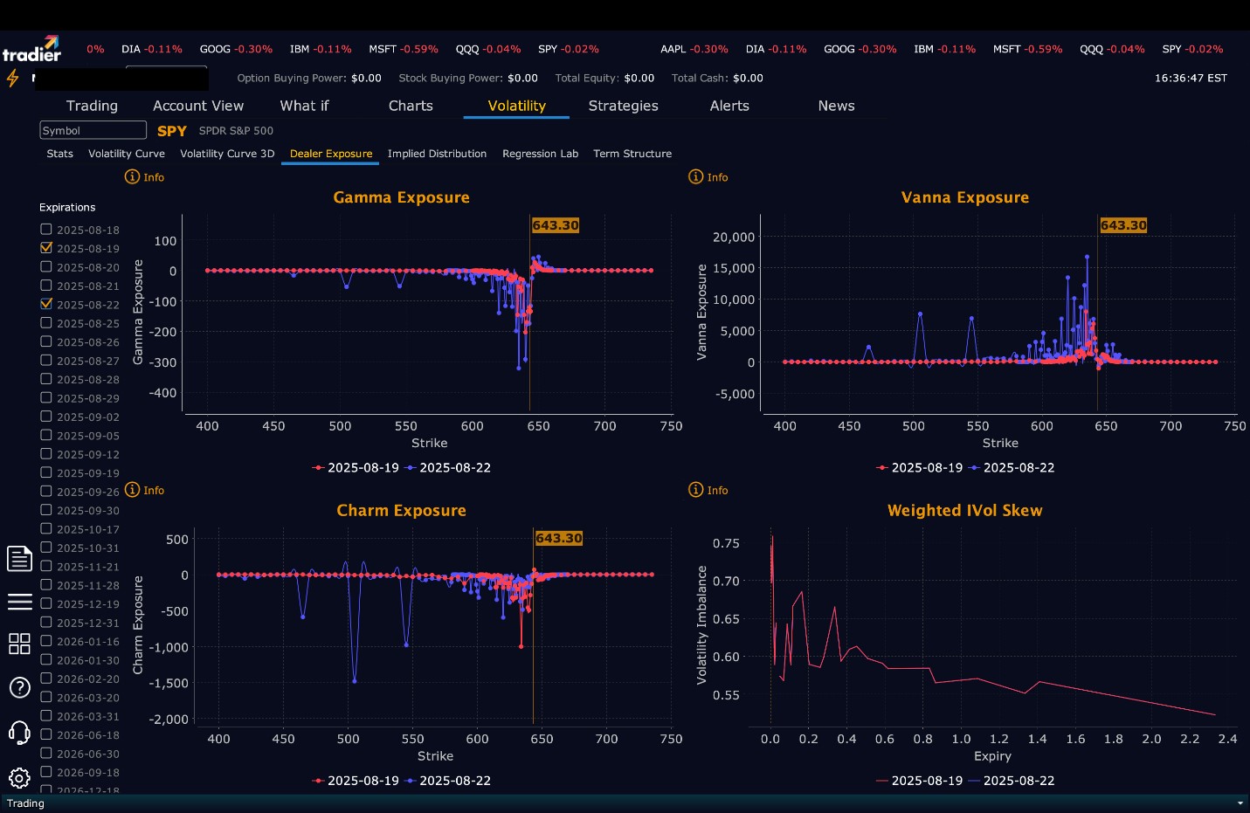Check the 2026-01-16 expiration

pos(46,641)
